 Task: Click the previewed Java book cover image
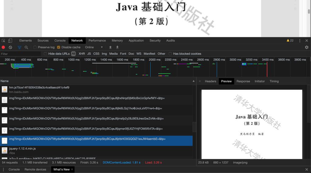pos(252,124)
